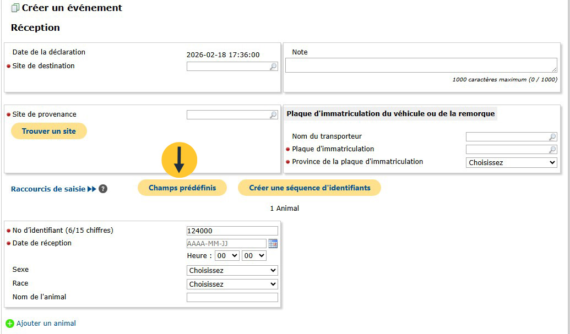Click the green plus Ajouter icon

tap(9, 324)
